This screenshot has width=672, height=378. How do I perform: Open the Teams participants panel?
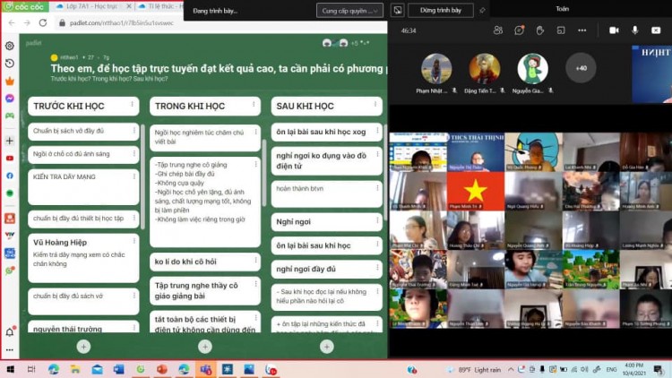498,30
